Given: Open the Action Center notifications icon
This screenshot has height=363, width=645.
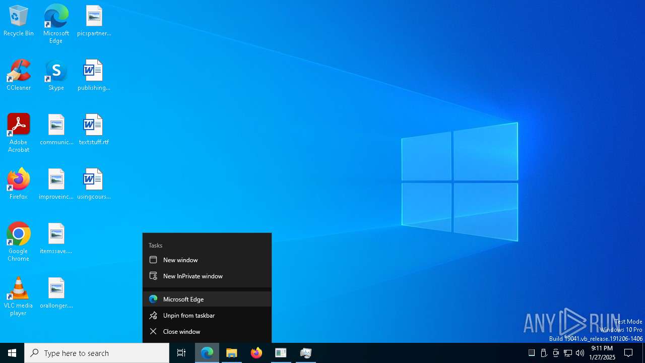Looking at the screenshot, I should (628, 353).
